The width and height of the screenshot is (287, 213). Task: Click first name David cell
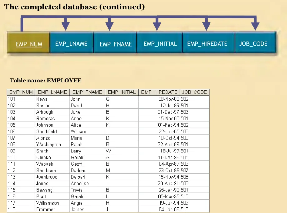tap(87, 106)
